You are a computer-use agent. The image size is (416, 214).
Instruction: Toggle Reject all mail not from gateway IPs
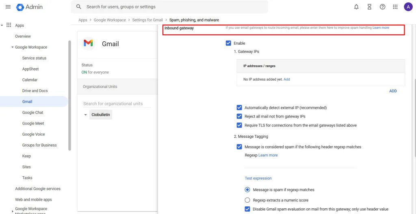tap(239, 116)
